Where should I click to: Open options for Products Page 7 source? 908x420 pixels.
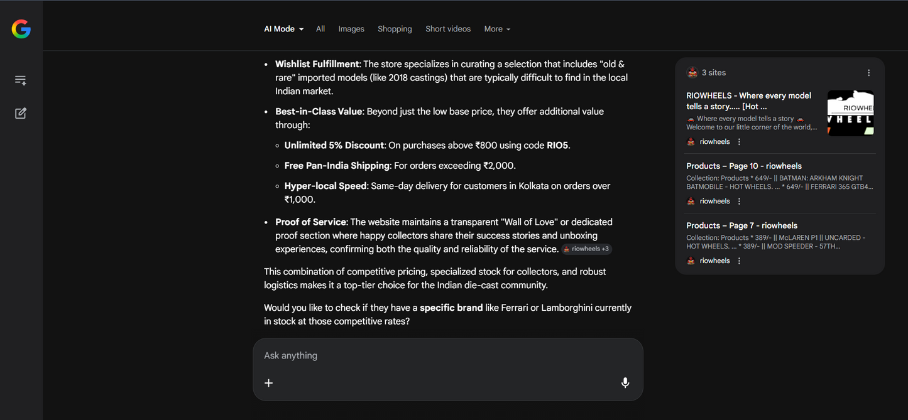point(740,261)
